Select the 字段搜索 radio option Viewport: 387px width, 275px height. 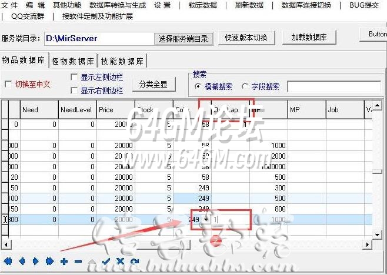245,86
